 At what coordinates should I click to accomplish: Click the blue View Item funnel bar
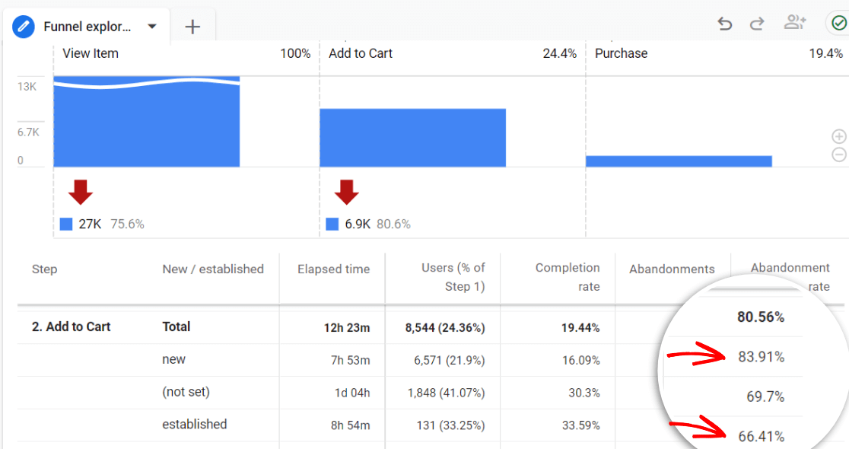click(x=146, y=126)
